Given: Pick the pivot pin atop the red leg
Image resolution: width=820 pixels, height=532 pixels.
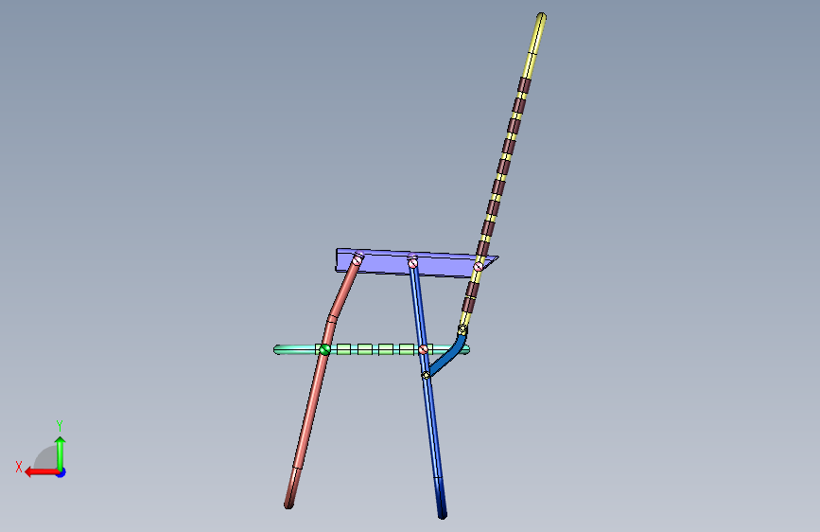Looking at the screenshot, I should (x=358, y=259).
